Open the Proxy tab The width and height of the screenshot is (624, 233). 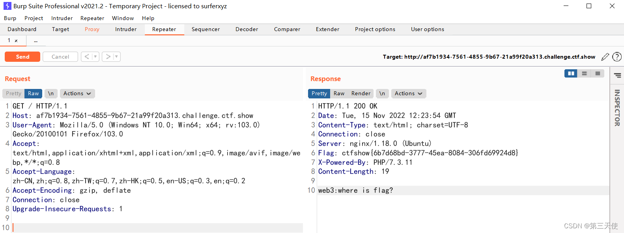[92, 30]
